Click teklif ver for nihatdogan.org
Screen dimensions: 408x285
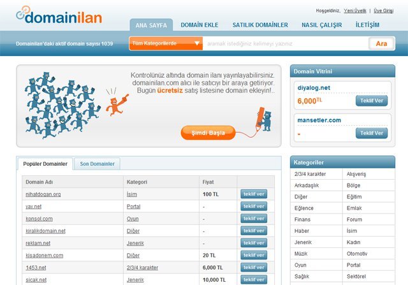click(x=254, y=194)
